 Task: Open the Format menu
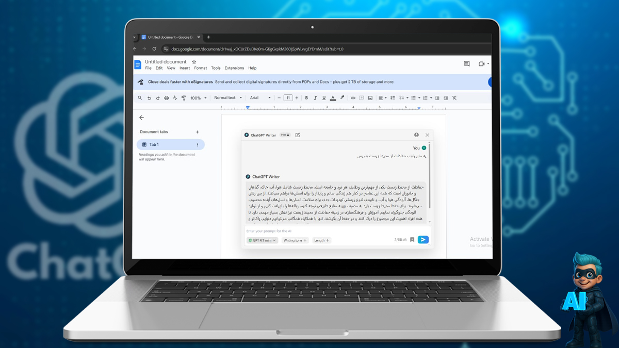(x=201, y=68)
